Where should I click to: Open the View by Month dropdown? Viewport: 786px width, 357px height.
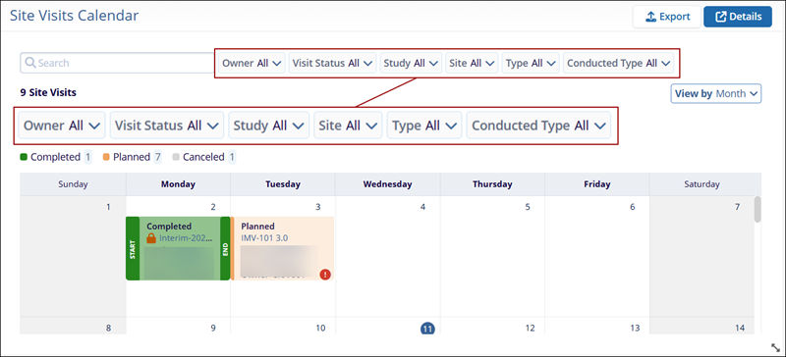coord(716,93)
